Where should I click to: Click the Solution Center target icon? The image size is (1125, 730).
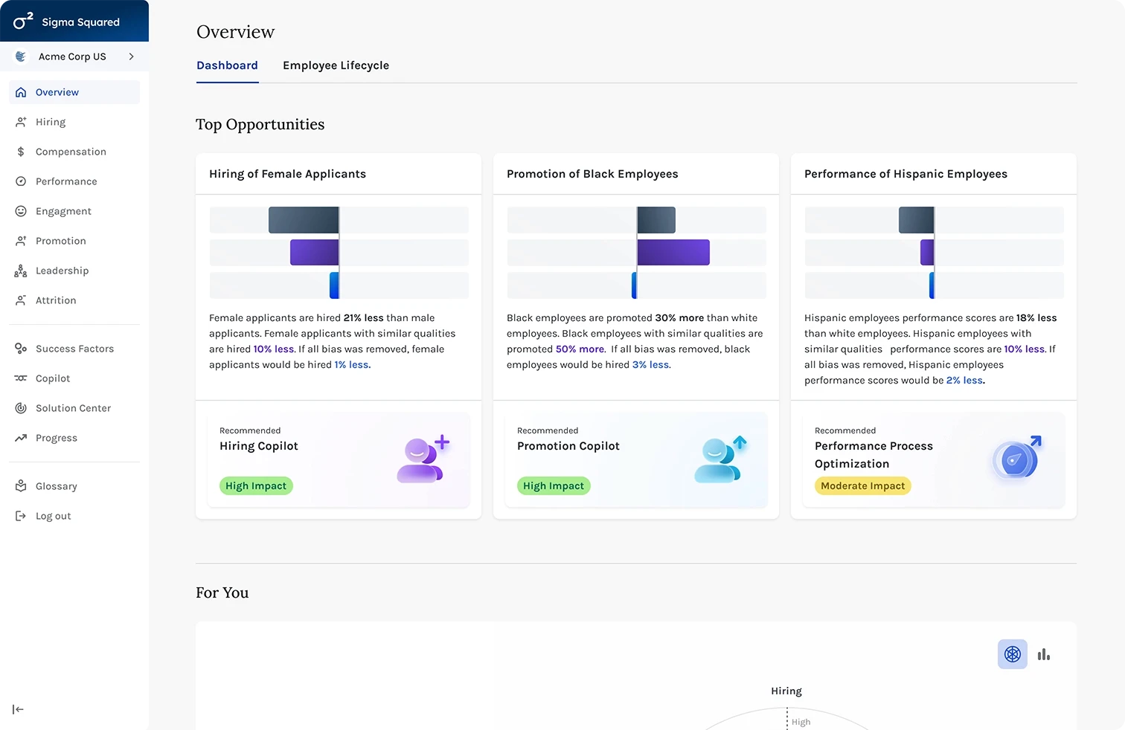click(21, 408)
